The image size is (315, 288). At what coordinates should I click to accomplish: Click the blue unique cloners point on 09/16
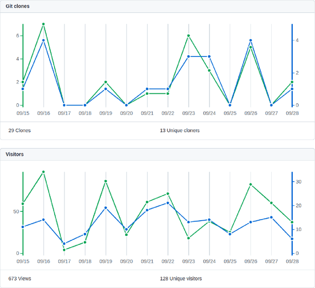[x=43, y=40]
